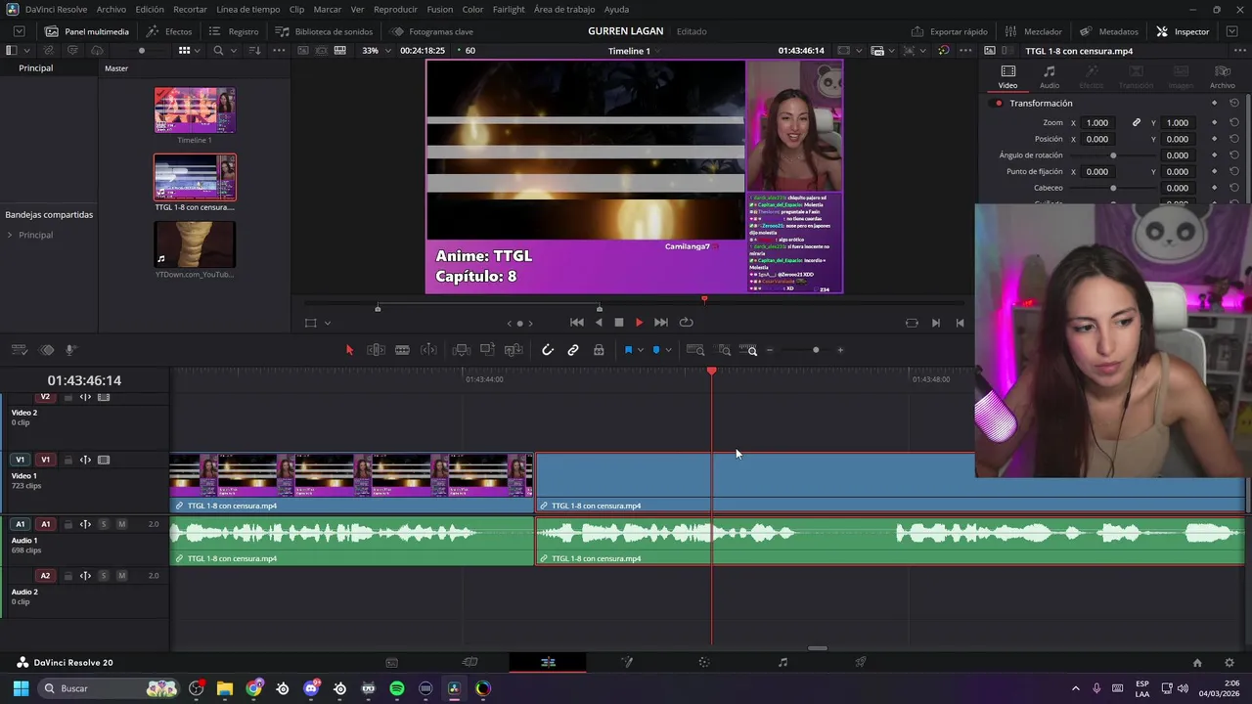1252x704 pixels.
Task: Go to last frame
Action: [x=660, y=323]
